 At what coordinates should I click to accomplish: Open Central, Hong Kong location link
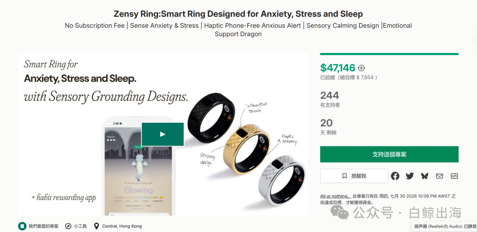coord(122,226)
